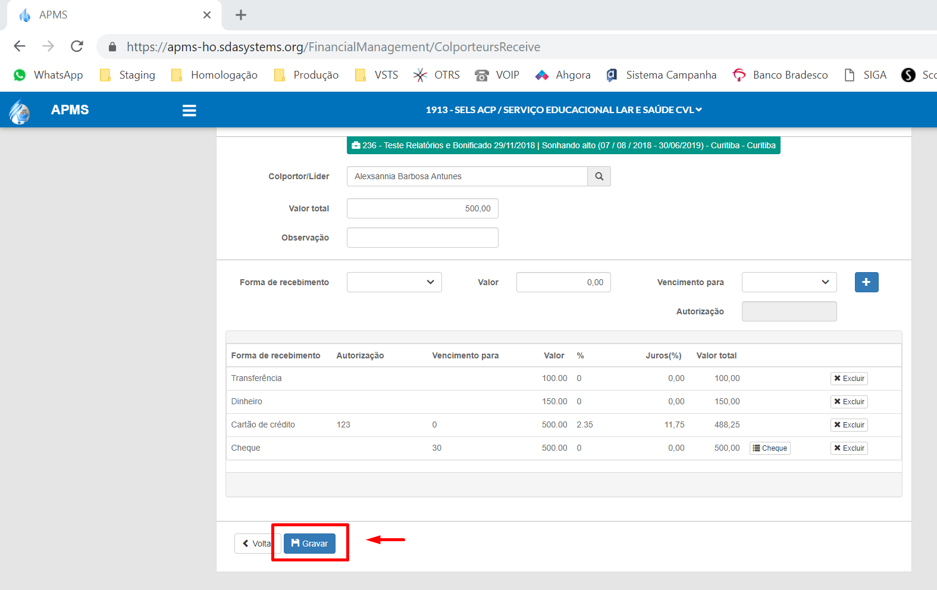Click the Vencimento value 30
The height and width of the screenshot is (590, 937).
(437, 448)
